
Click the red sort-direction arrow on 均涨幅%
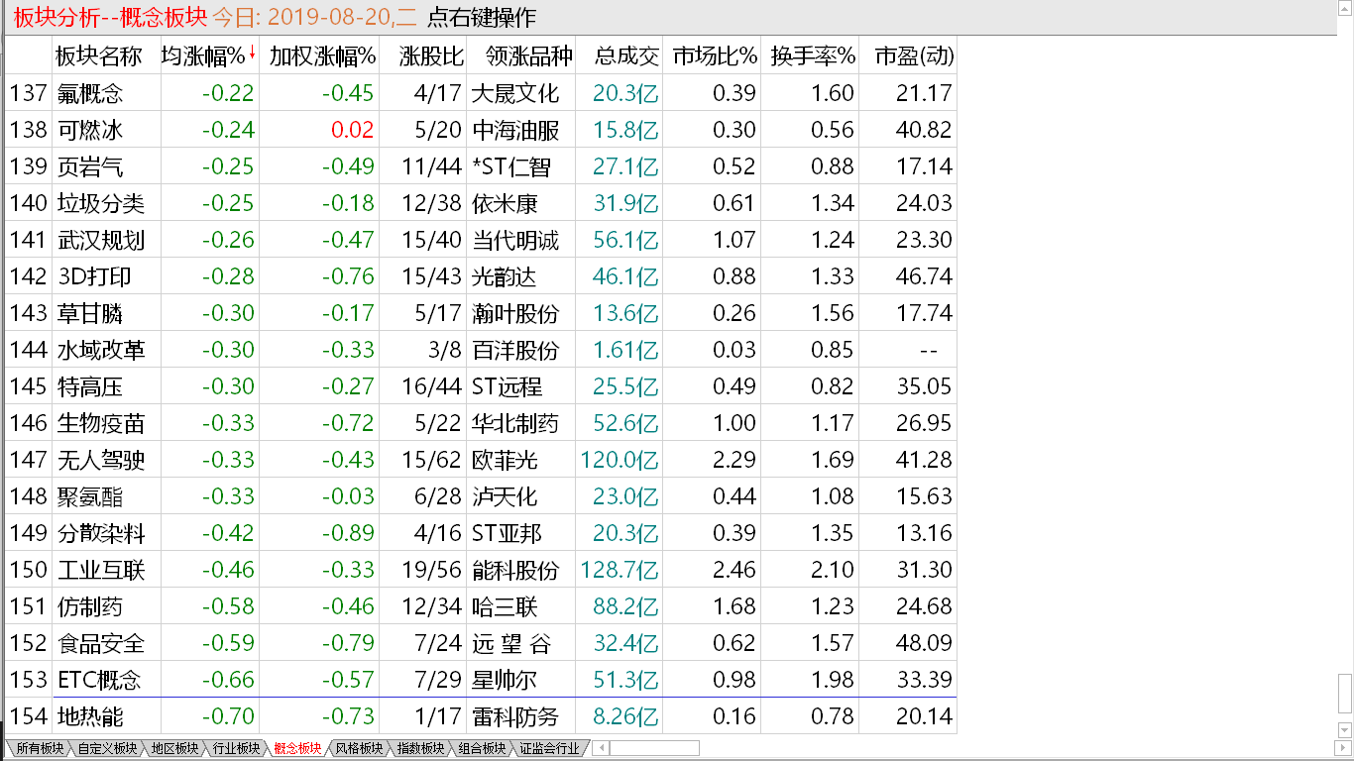pos(253,54)
